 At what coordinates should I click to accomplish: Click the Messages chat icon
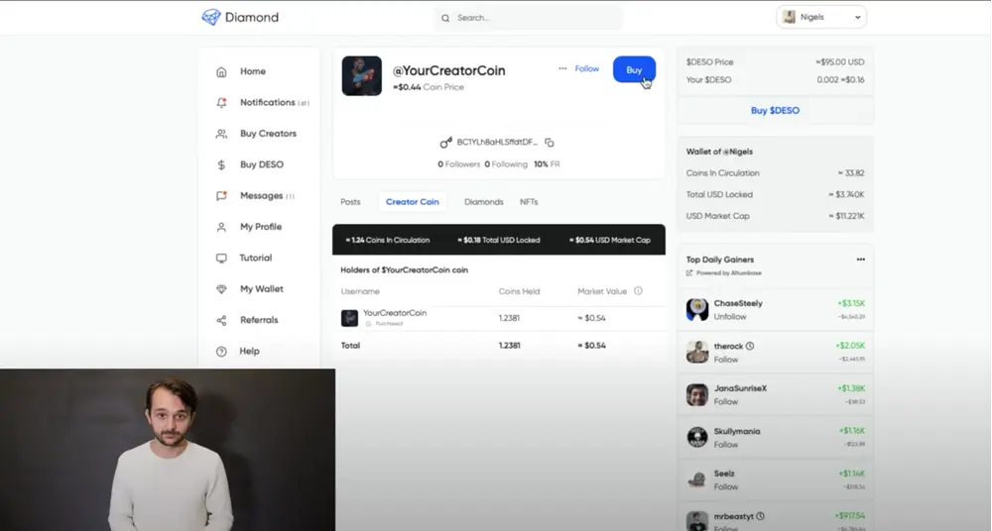(221, 195)
